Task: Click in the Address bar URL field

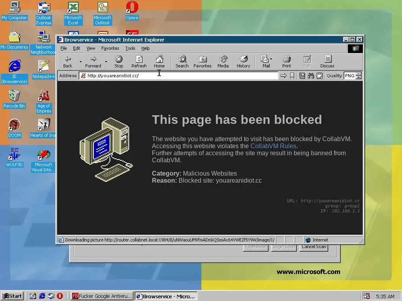Action: tap(179, 76)
